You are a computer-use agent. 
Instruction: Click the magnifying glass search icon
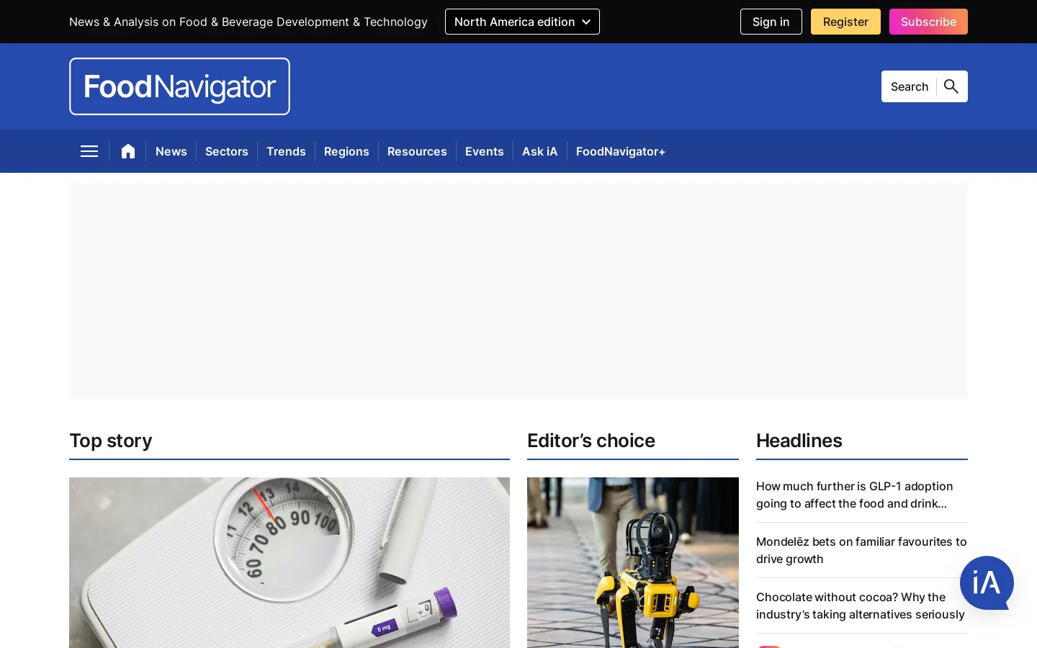click(x=951, y=86)
